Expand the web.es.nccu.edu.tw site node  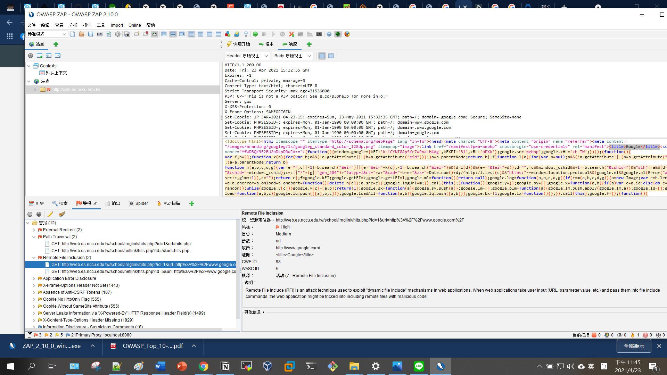(35, 90)
